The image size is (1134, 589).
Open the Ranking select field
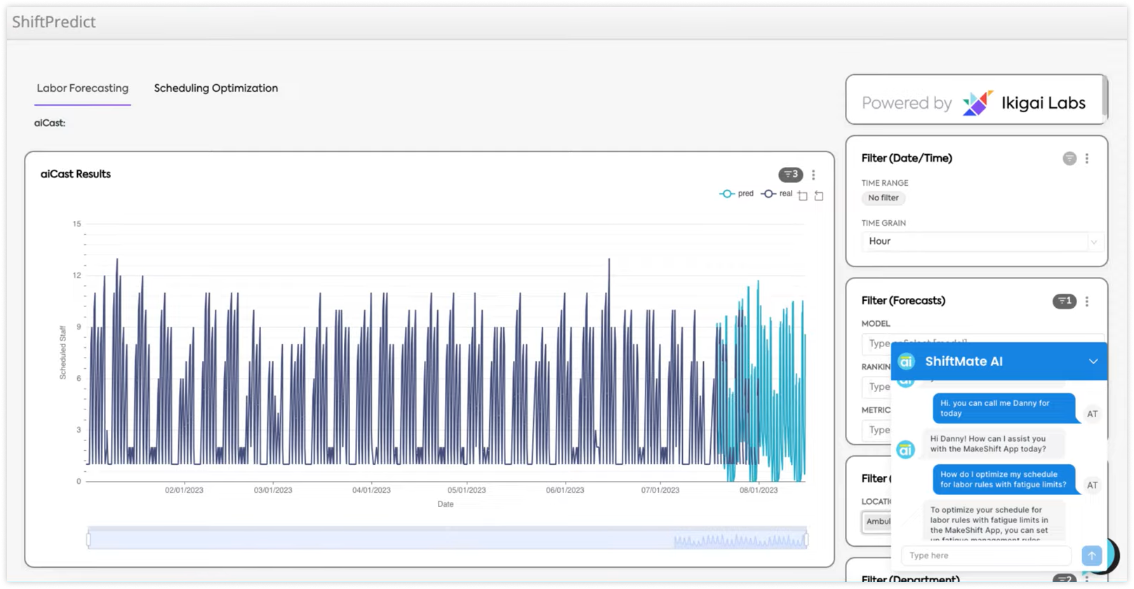click(x=877, y=387)
